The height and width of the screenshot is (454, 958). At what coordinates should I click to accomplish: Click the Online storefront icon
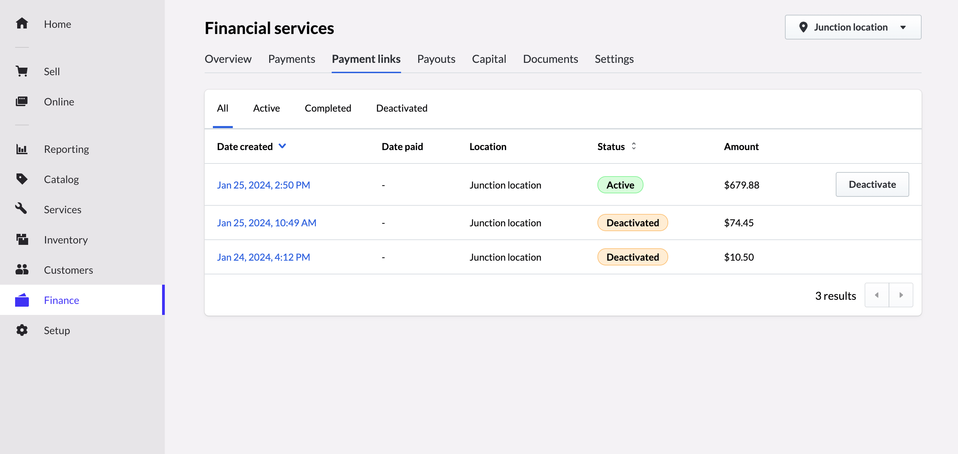(22, 102)
